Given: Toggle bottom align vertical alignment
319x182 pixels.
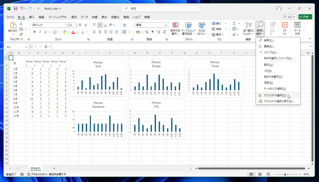Looking at the screenshot, I should pos(105,25).
